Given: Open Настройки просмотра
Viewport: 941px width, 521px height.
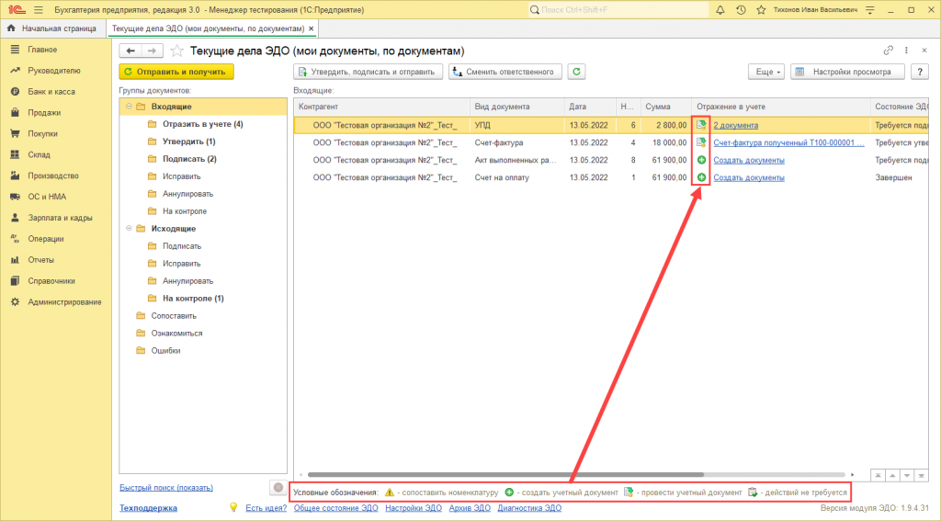Looking at the screenshot, I should (x=847, y=72).
